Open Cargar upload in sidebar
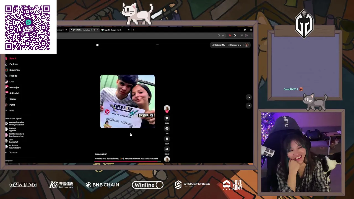This screenshot has width=354, height=199. pos(13,99)
